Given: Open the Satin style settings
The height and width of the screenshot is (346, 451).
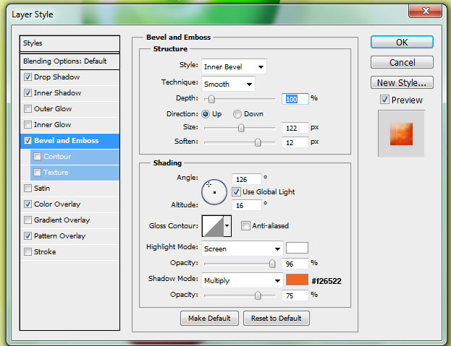Looking at the screenshot, I should coord(42,189).
